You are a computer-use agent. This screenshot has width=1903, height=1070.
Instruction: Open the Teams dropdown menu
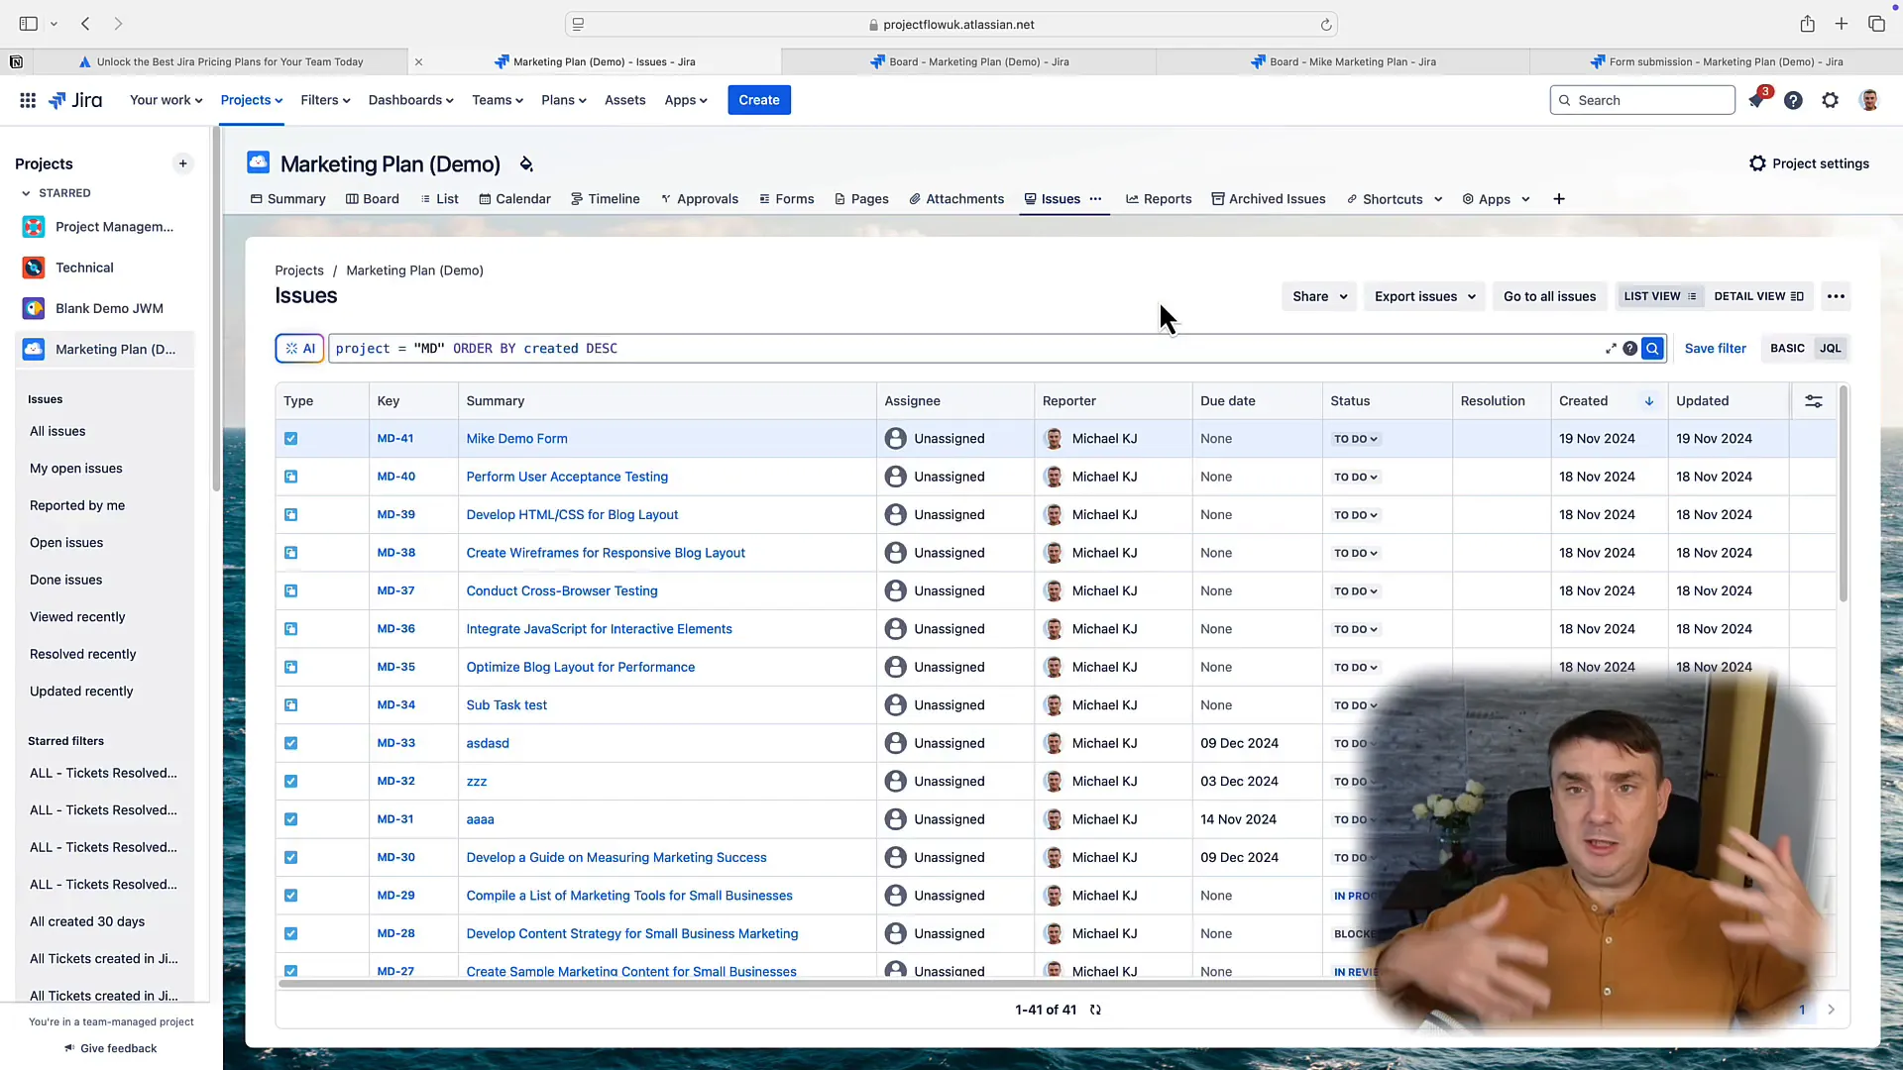497,100
